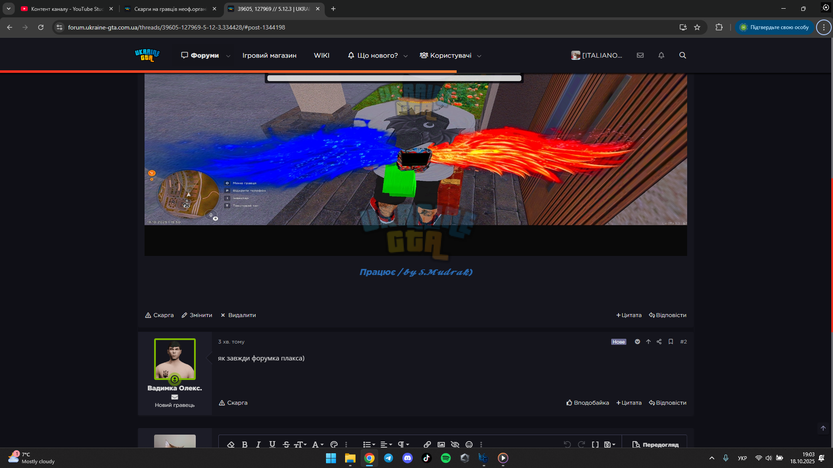Click Змінити to edit the first post
Viewport: 833px width, 468px height.
click(x=197, y=315)
